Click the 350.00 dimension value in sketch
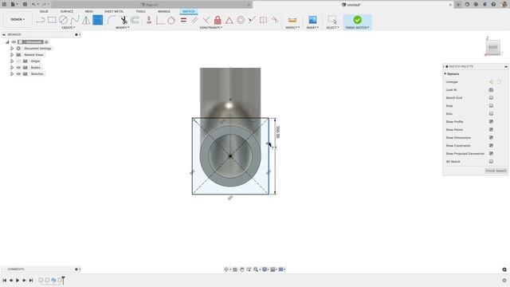510x287 pixels. tap(278, 132)
